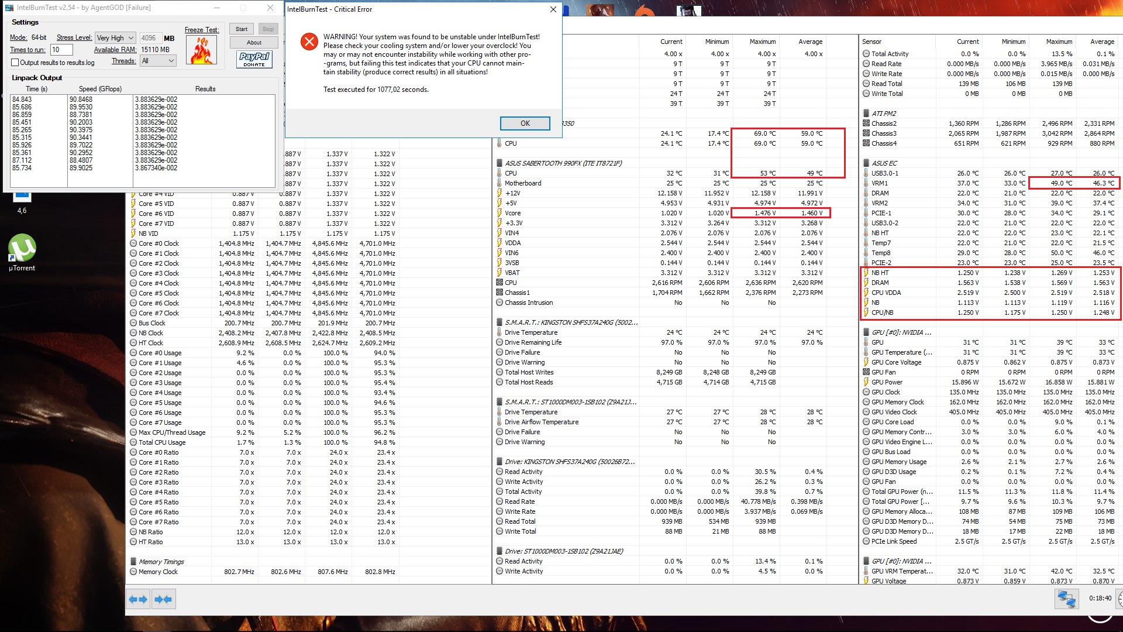Open the Threads dropdown set to All
The width and height of the screenshot is (1123, 632).
[158, 61]
